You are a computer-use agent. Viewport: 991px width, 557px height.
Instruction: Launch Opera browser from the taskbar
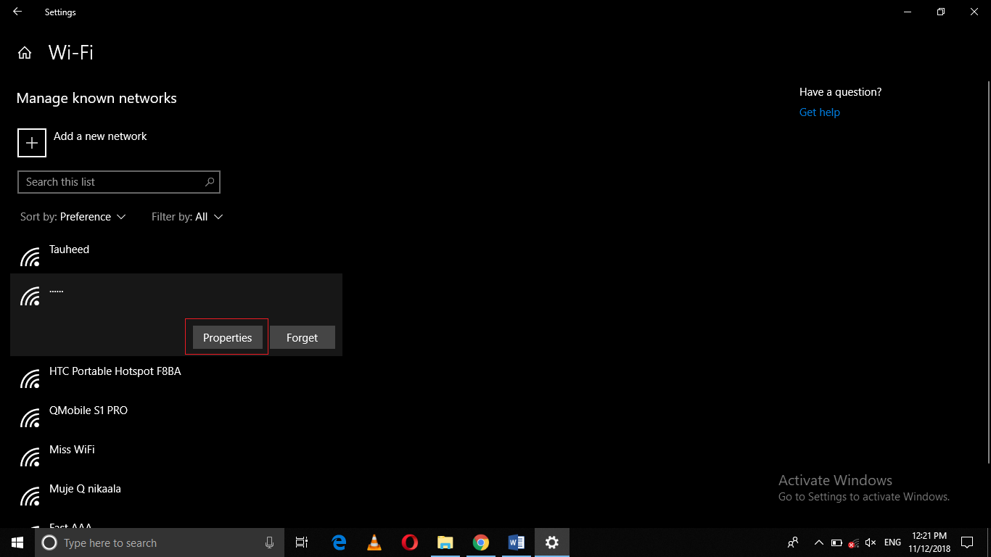(x=409, y=542)
